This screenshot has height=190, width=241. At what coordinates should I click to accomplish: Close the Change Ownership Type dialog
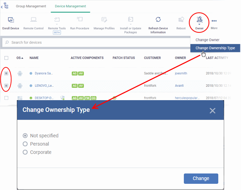click(x=212, y=110)
